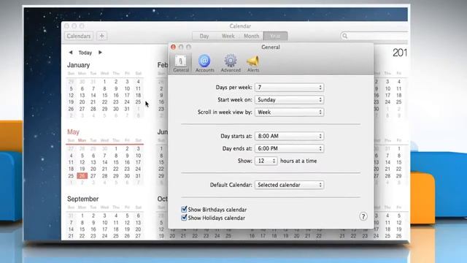
Task: Open the Alerts megaphone pane
Action: [253, 64]
